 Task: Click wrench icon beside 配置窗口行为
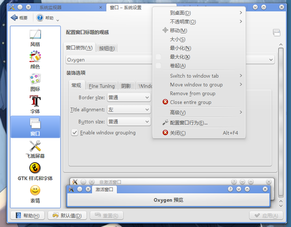coord(165,122)
